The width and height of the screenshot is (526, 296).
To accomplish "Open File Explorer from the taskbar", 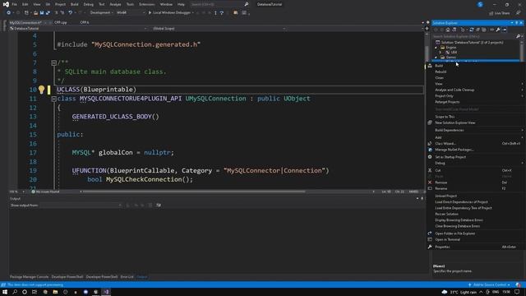I will [55, 292].
